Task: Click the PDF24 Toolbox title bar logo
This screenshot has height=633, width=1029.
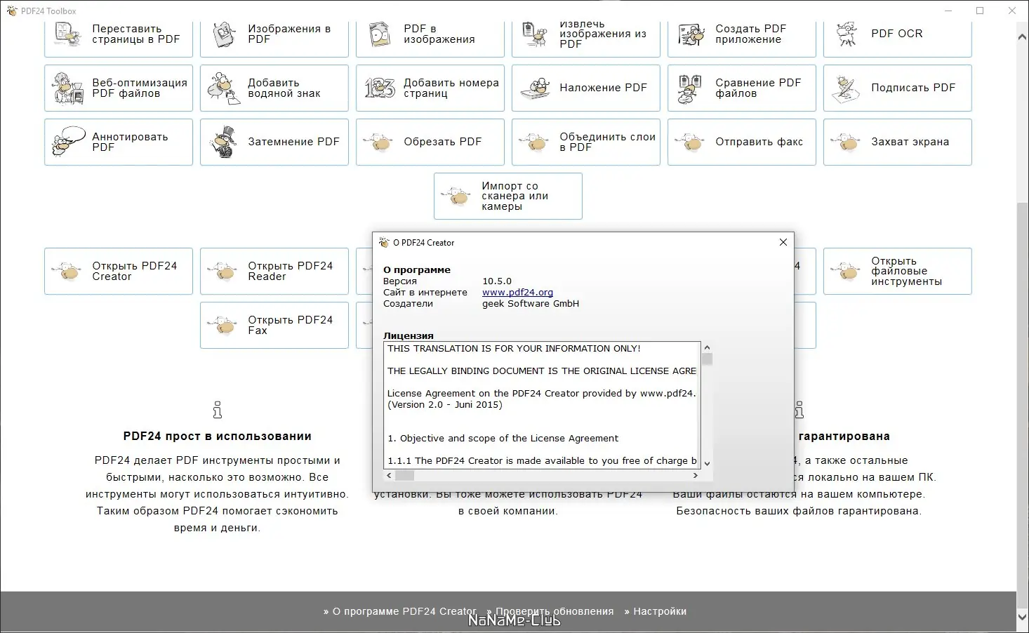Action: [12, 11]
